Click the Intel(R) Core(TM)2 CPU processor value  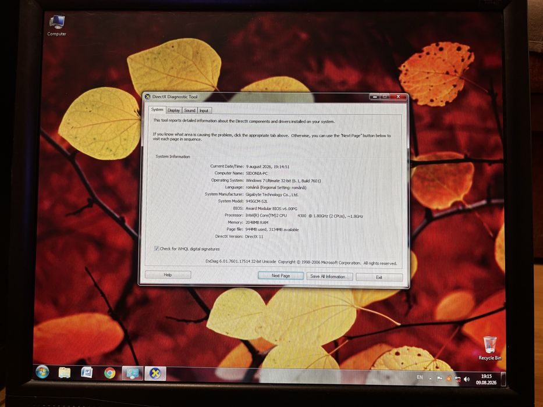[x=304, y=216]
